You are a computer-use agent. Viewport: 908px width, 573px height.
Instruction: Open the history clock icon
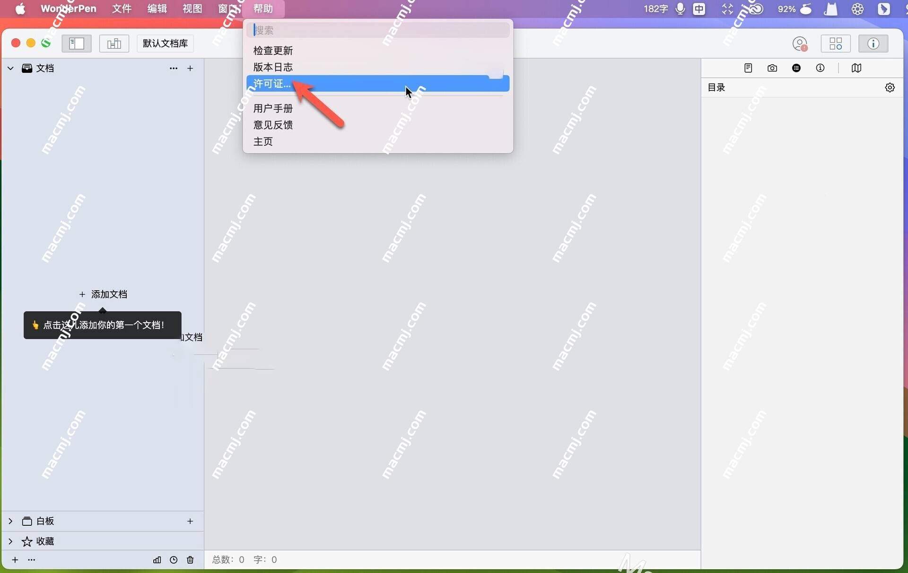[174, 560]
